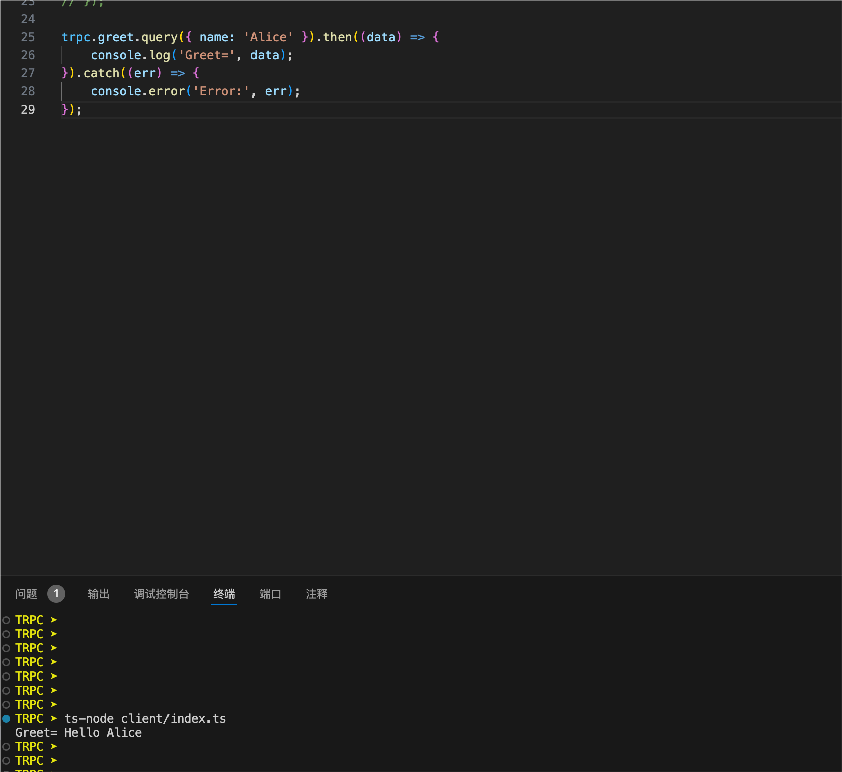Click console.error on line 28
The height and width of the screenshot is (772, 842).
(x=138, y=91)
